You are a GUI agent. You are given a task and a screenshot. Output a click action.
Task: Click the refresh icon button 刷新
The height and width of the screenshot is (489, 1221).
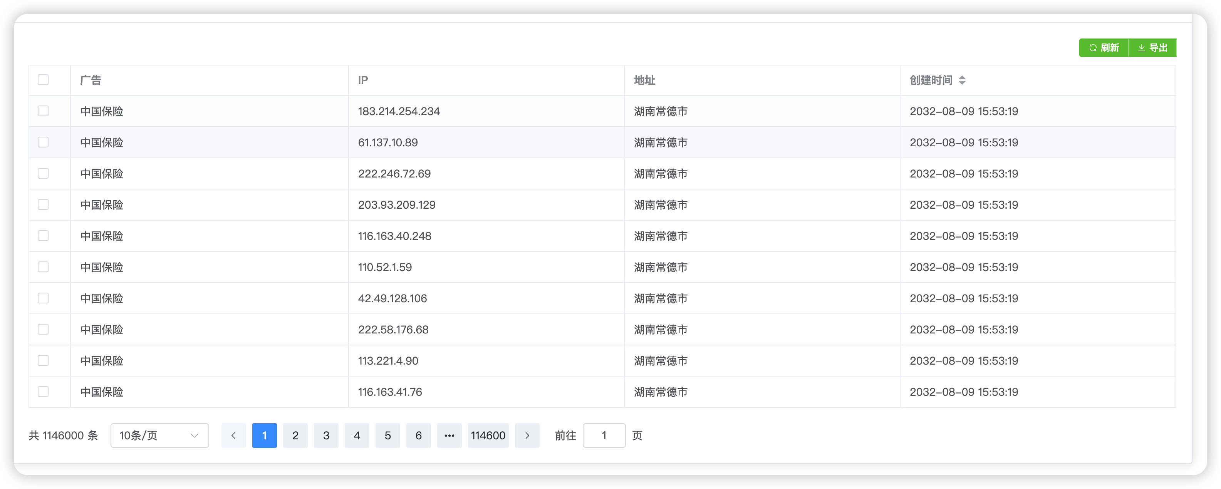1103,48
